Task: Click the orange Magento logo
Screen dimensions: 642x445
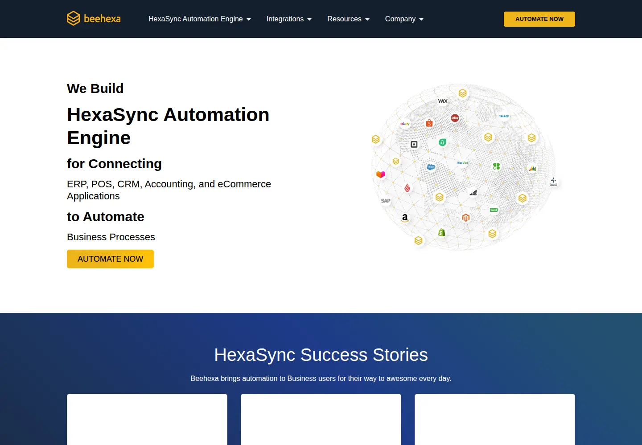Action: coord(466,218)
